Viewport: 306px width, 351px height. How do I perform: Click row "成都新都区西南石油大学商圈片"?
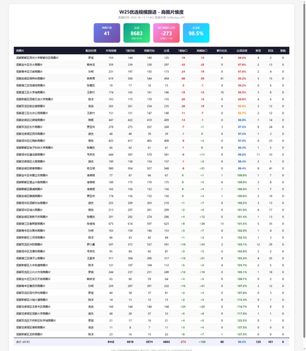[x=151, y=99]
